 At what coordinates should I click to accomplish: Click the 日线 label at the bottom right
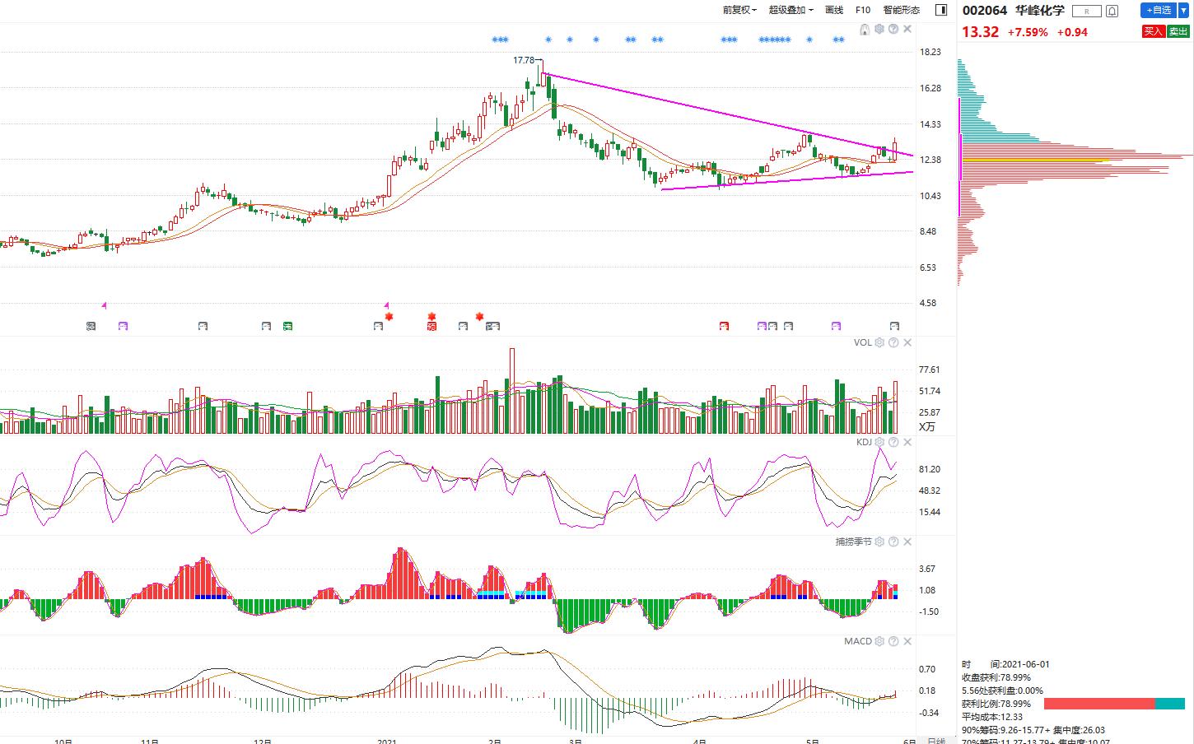pos(936,740)
